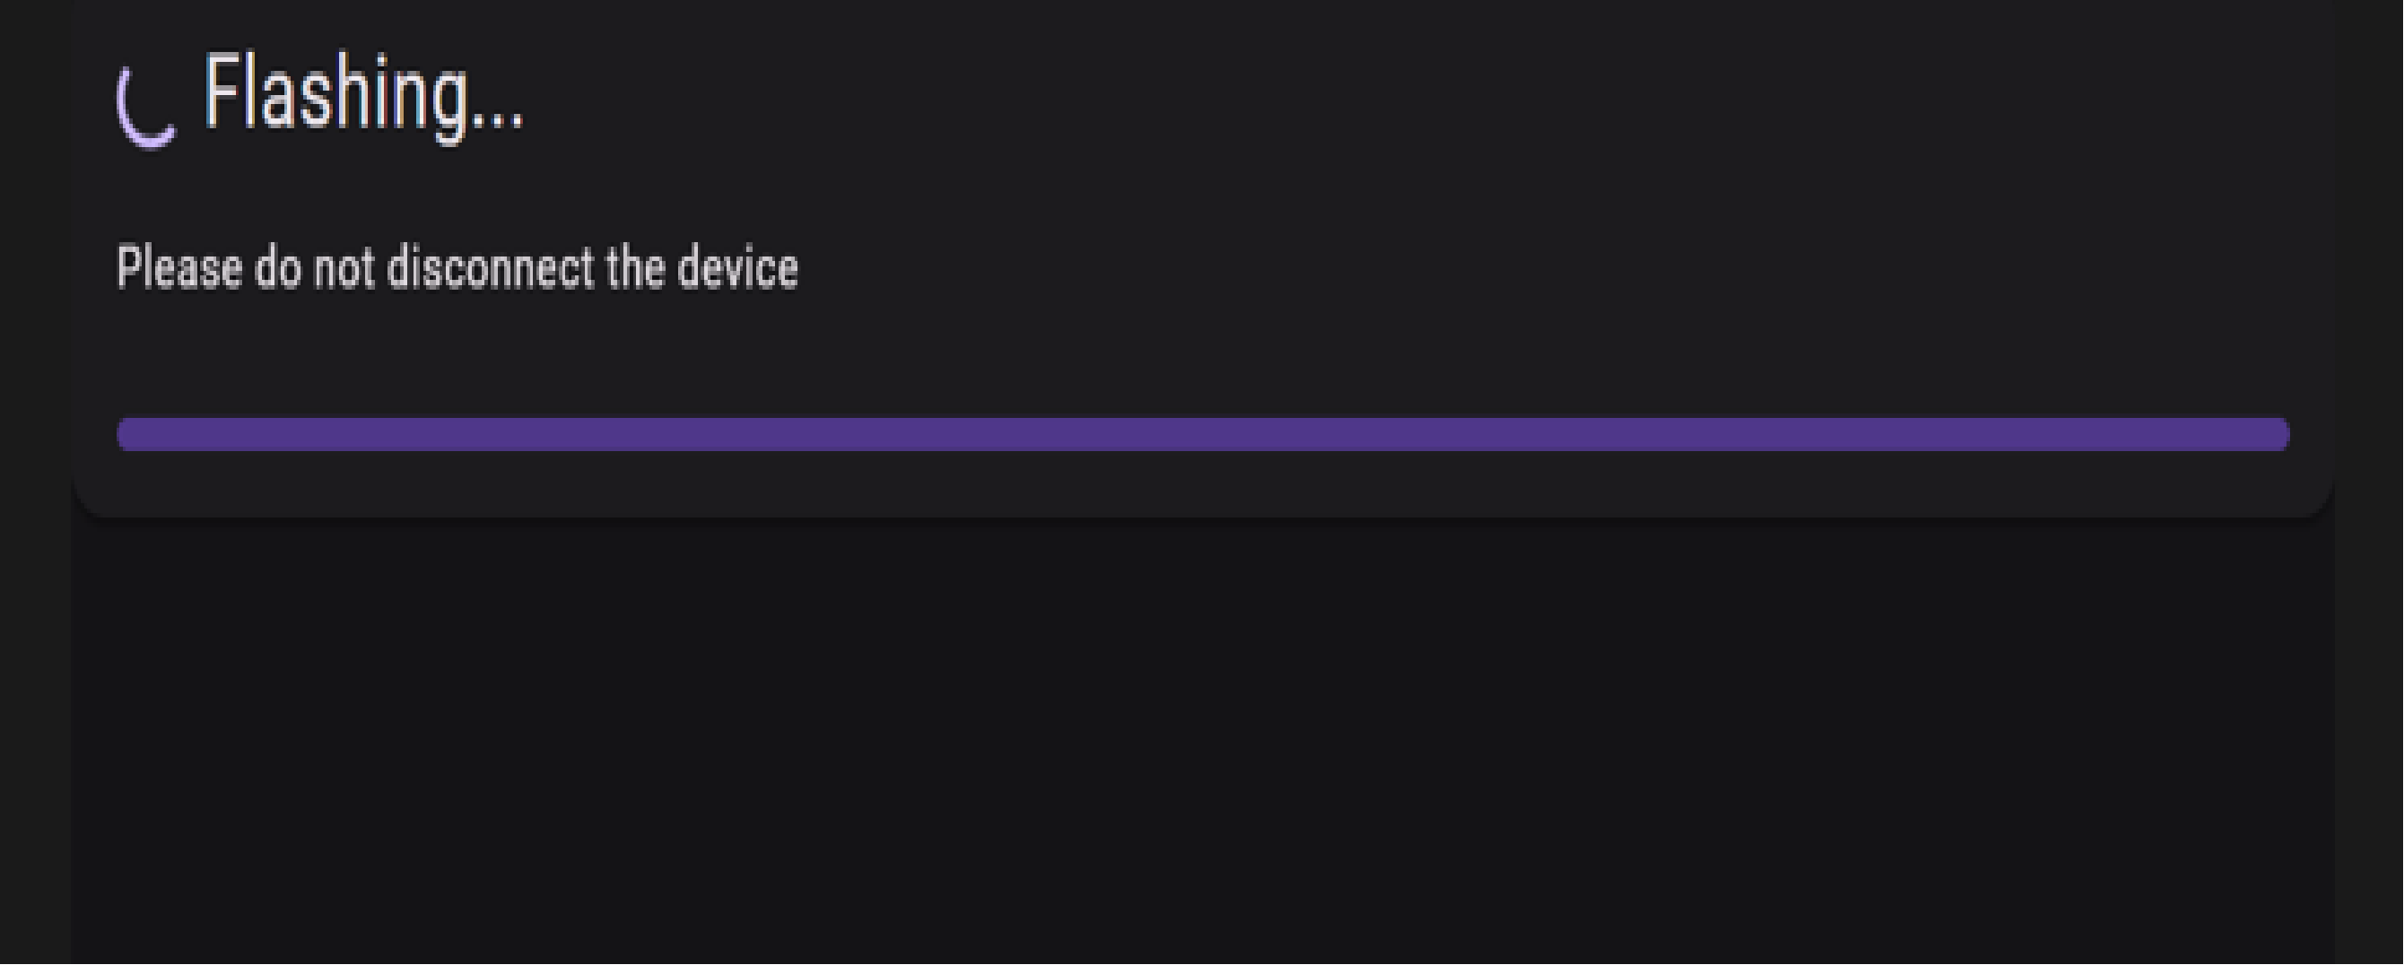Viewport: 2404px width, 965px height.
Task: Click the dialog's rounded bottom-right corner
Action: pos(2314,501)
